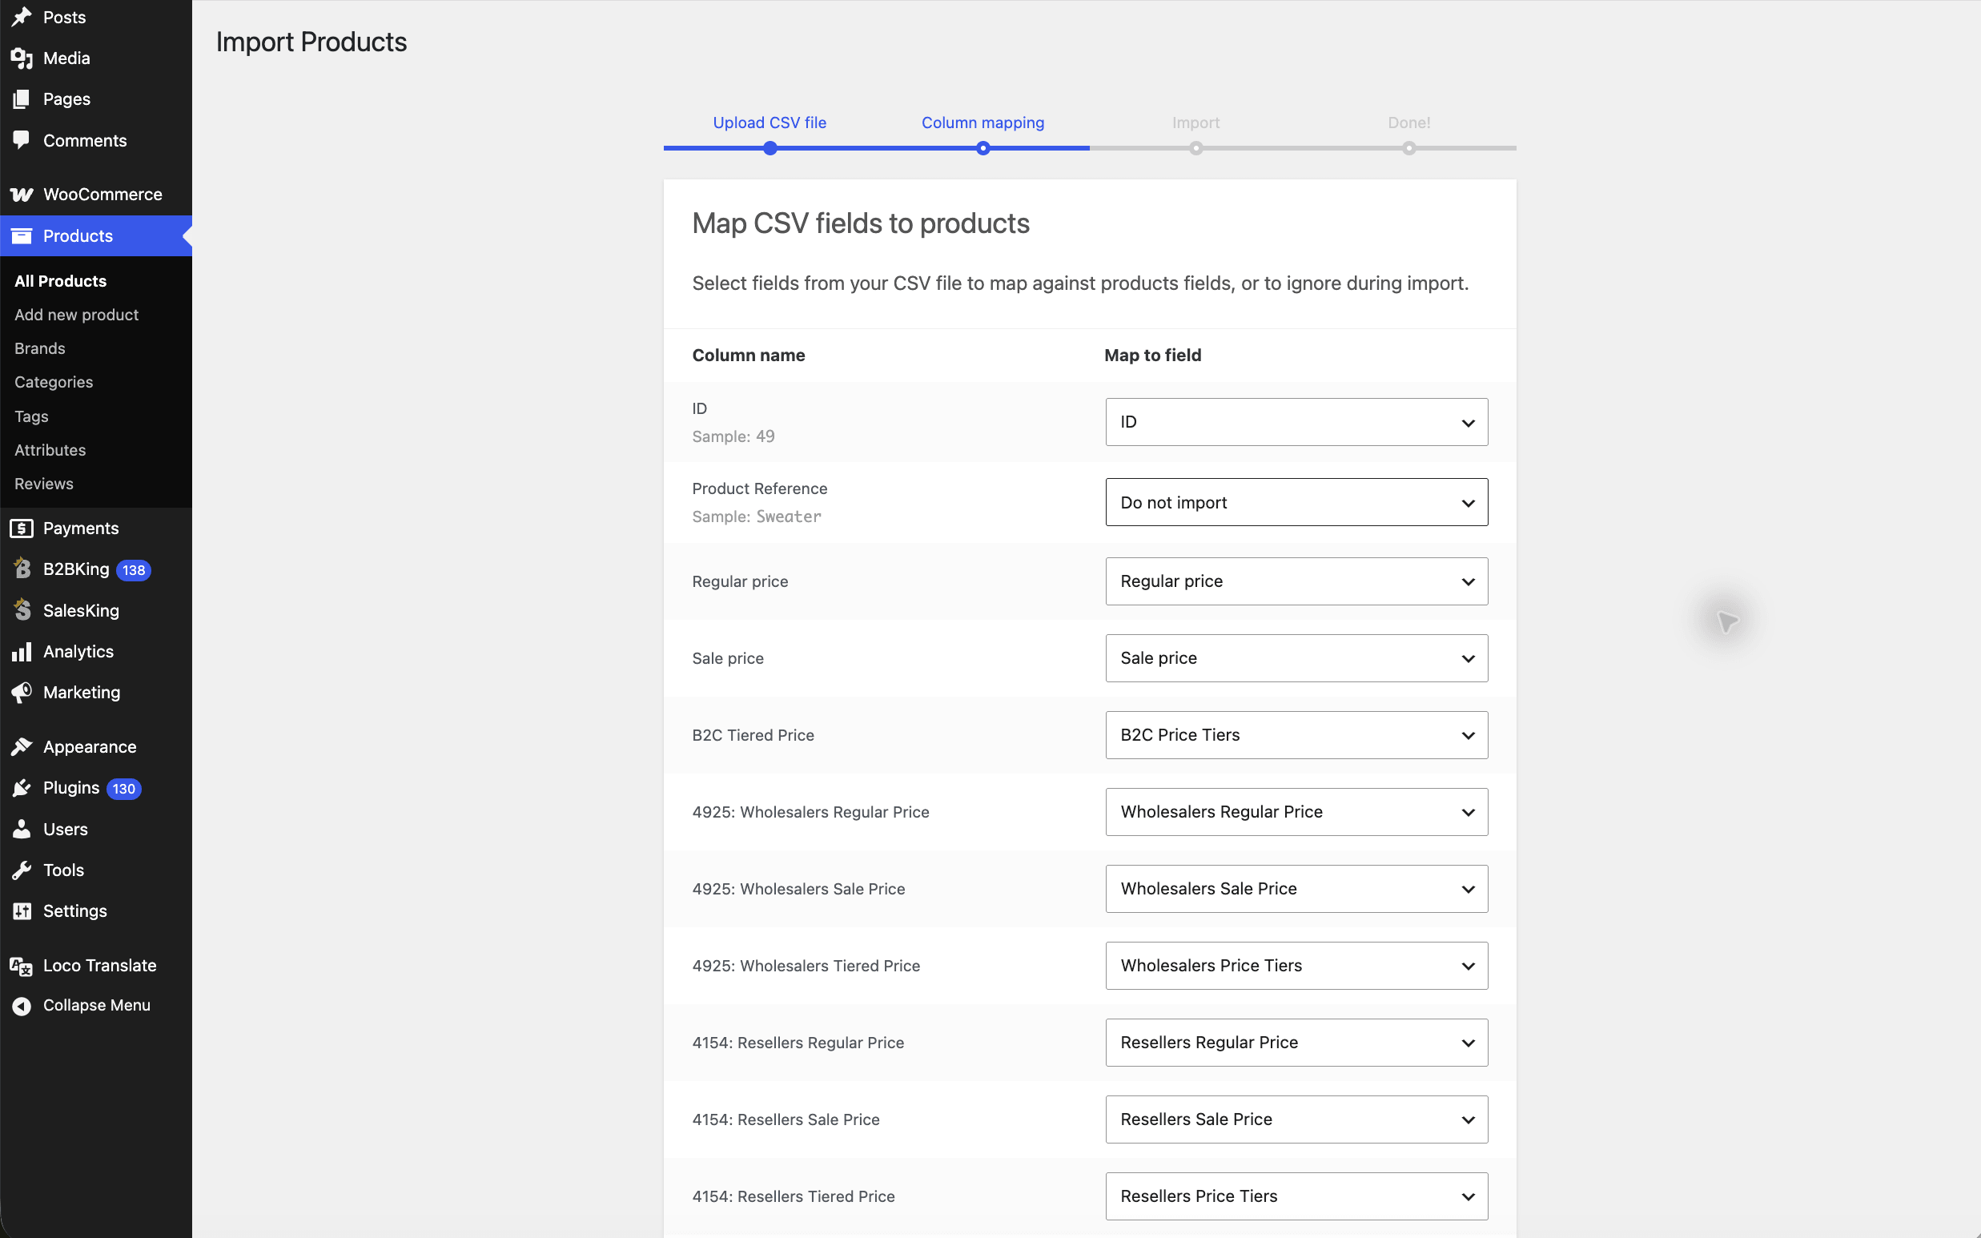
Task: Open the Wholesalers Sale Price dropdown
Action: pos(1296,889)
